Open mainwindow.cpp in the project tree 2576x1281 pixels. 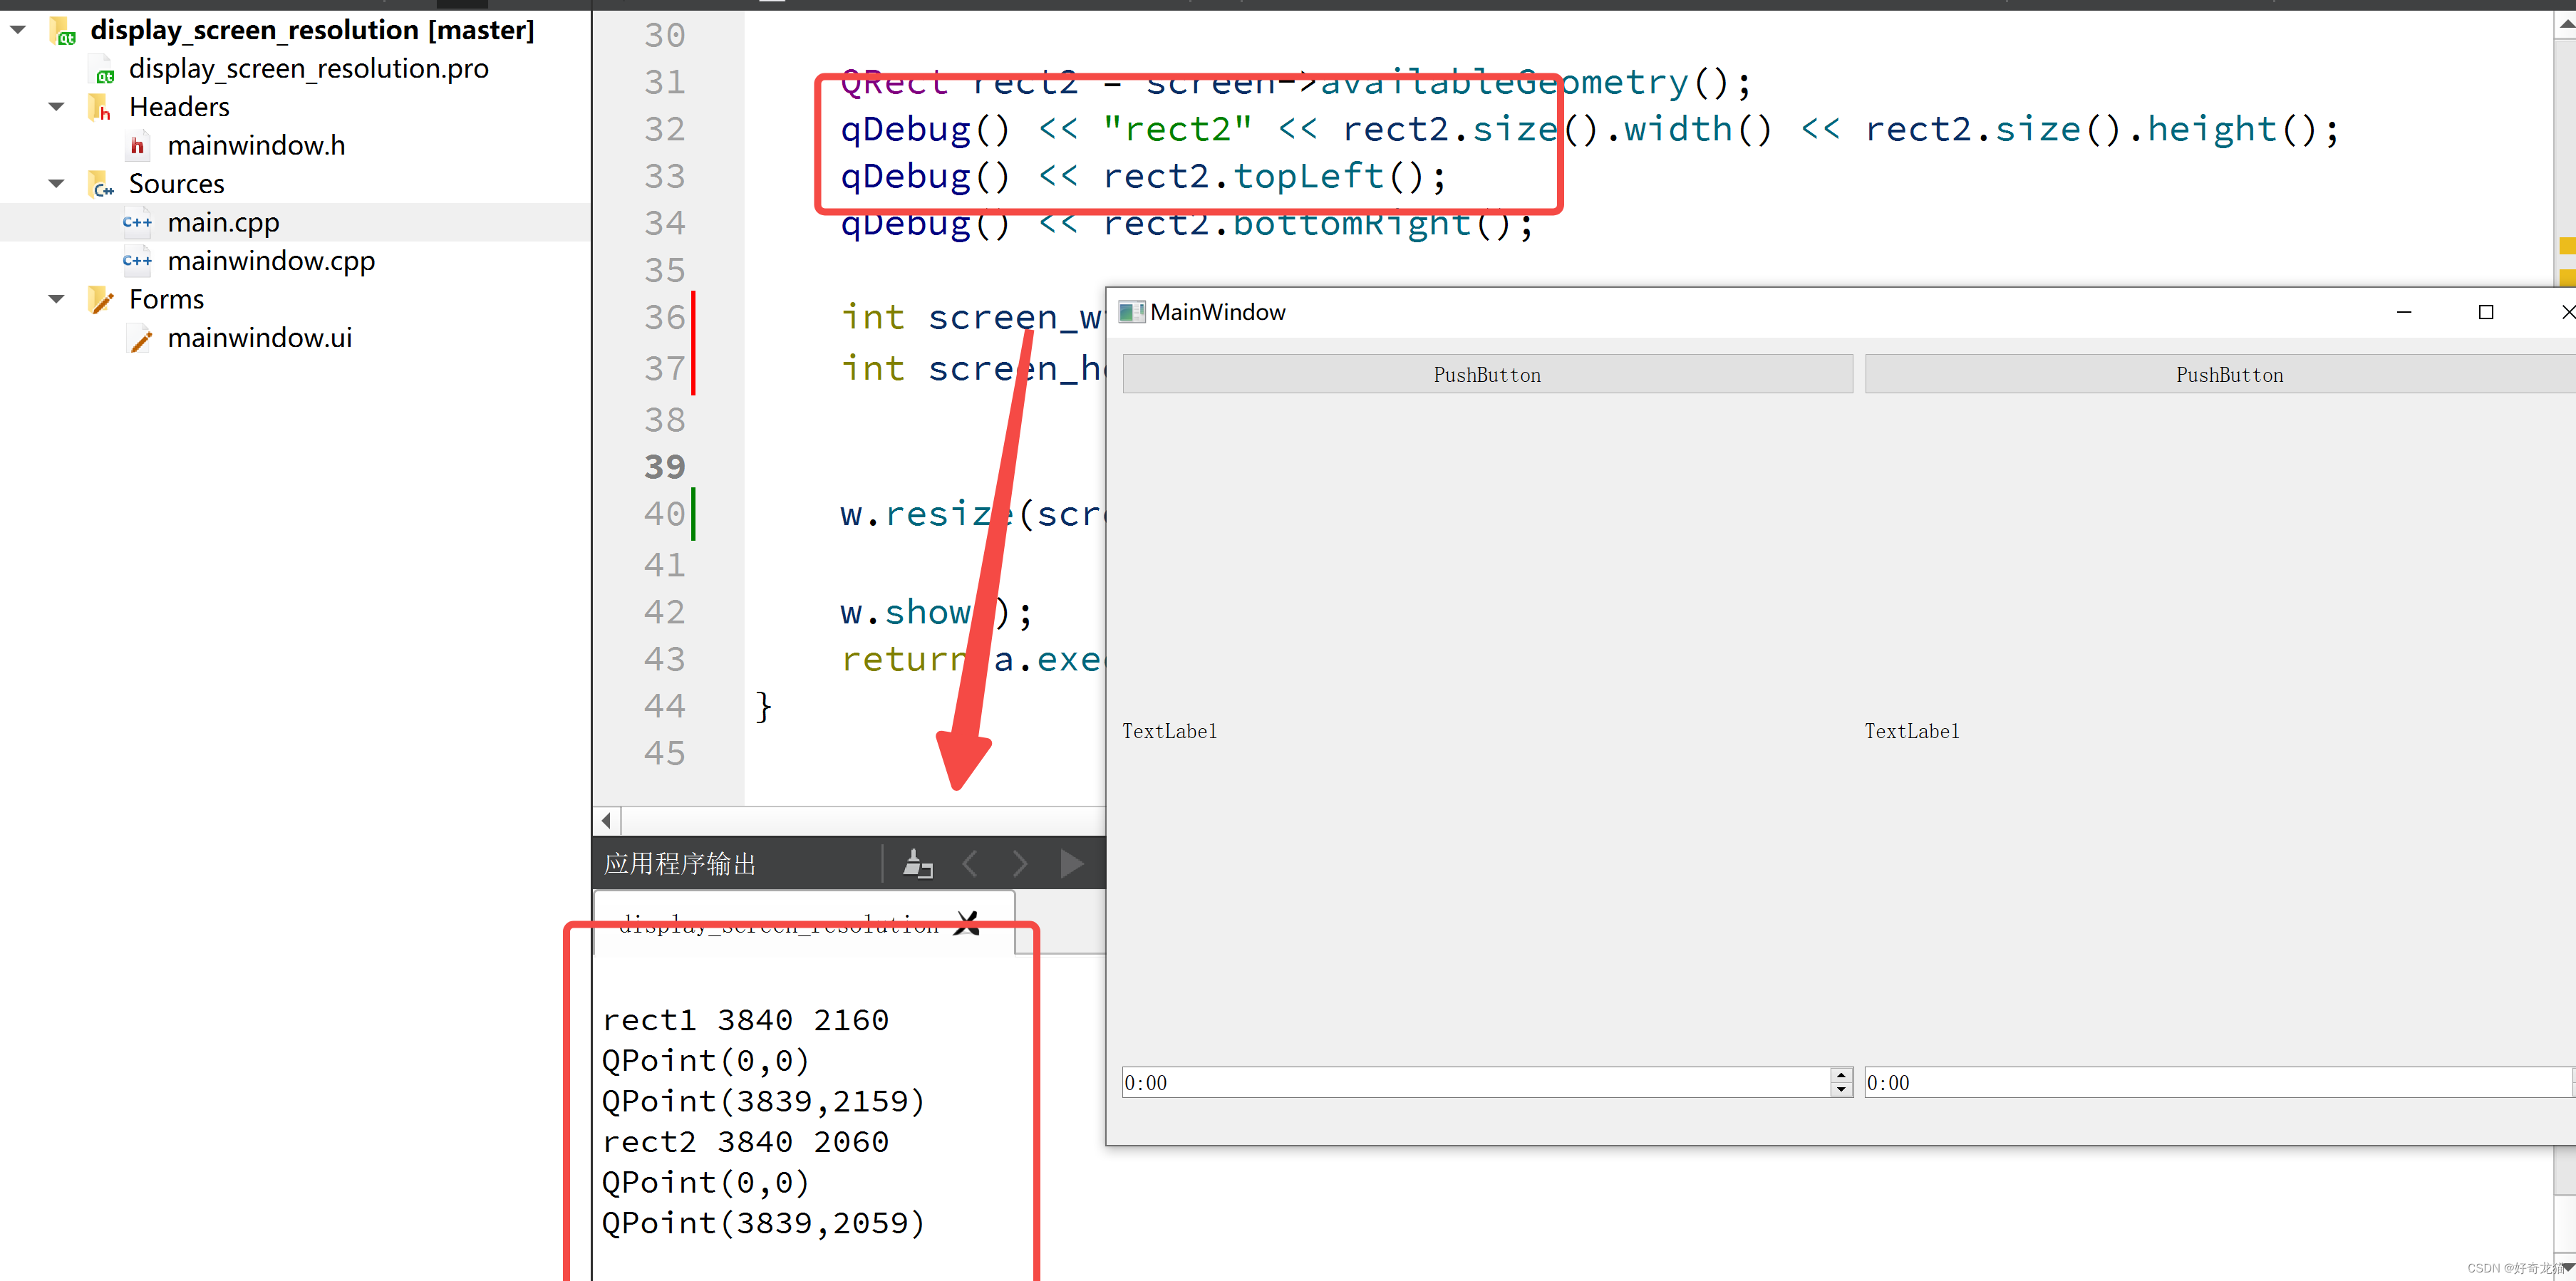tap(270, 261)
